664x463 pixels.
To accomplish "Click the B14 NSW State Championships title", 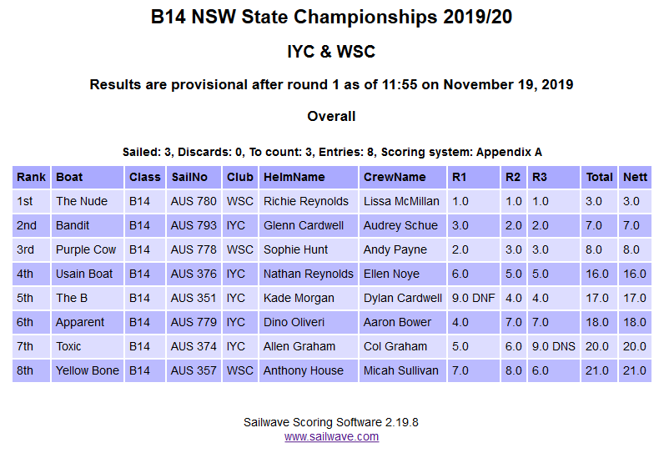I will point(331,17).
